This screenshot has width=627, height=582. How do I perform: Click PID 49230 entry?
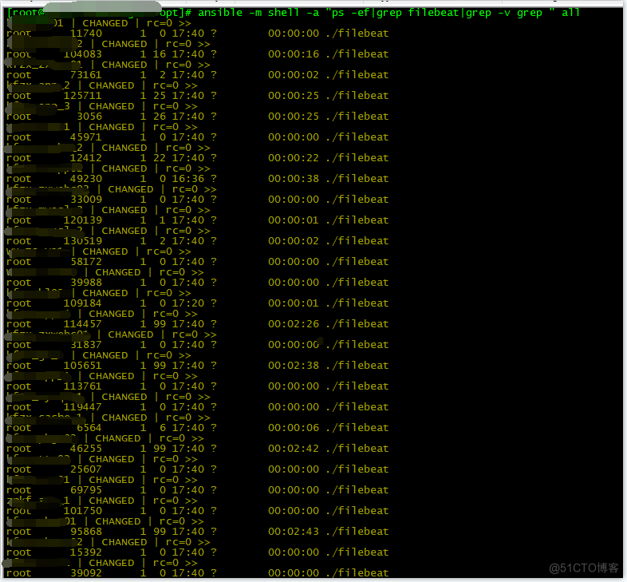click(86, 179)
